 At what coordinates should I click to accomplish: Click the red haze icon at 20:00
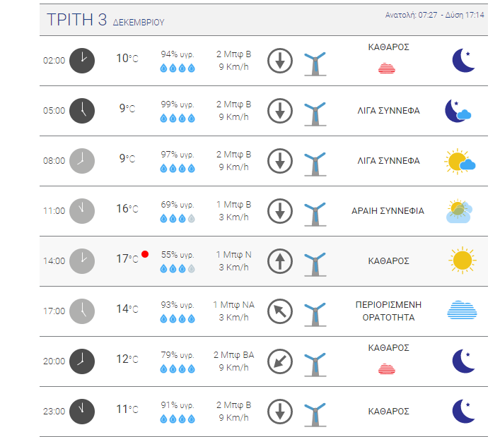click(x=386, y=369)
